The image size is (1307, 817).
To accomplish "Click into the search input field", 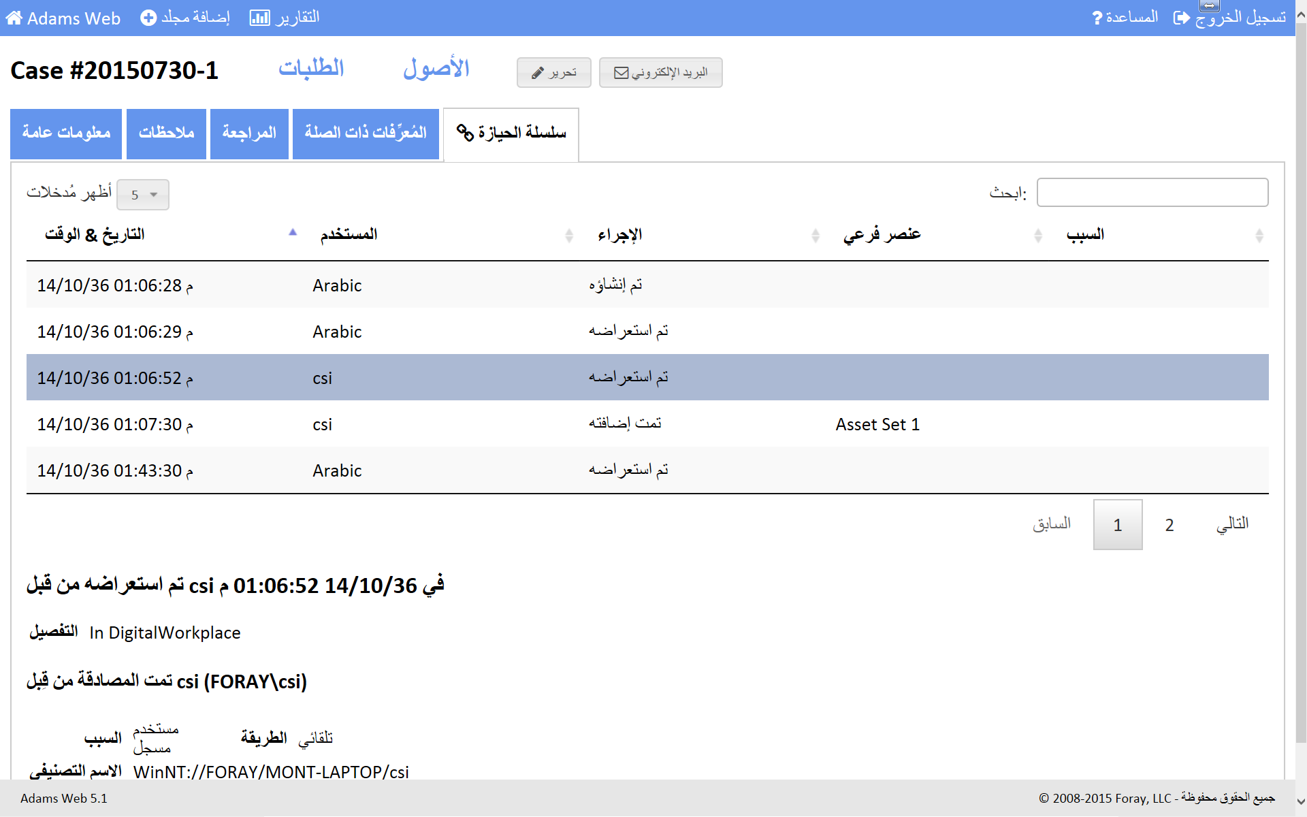I will click(x=1152, y=193).
